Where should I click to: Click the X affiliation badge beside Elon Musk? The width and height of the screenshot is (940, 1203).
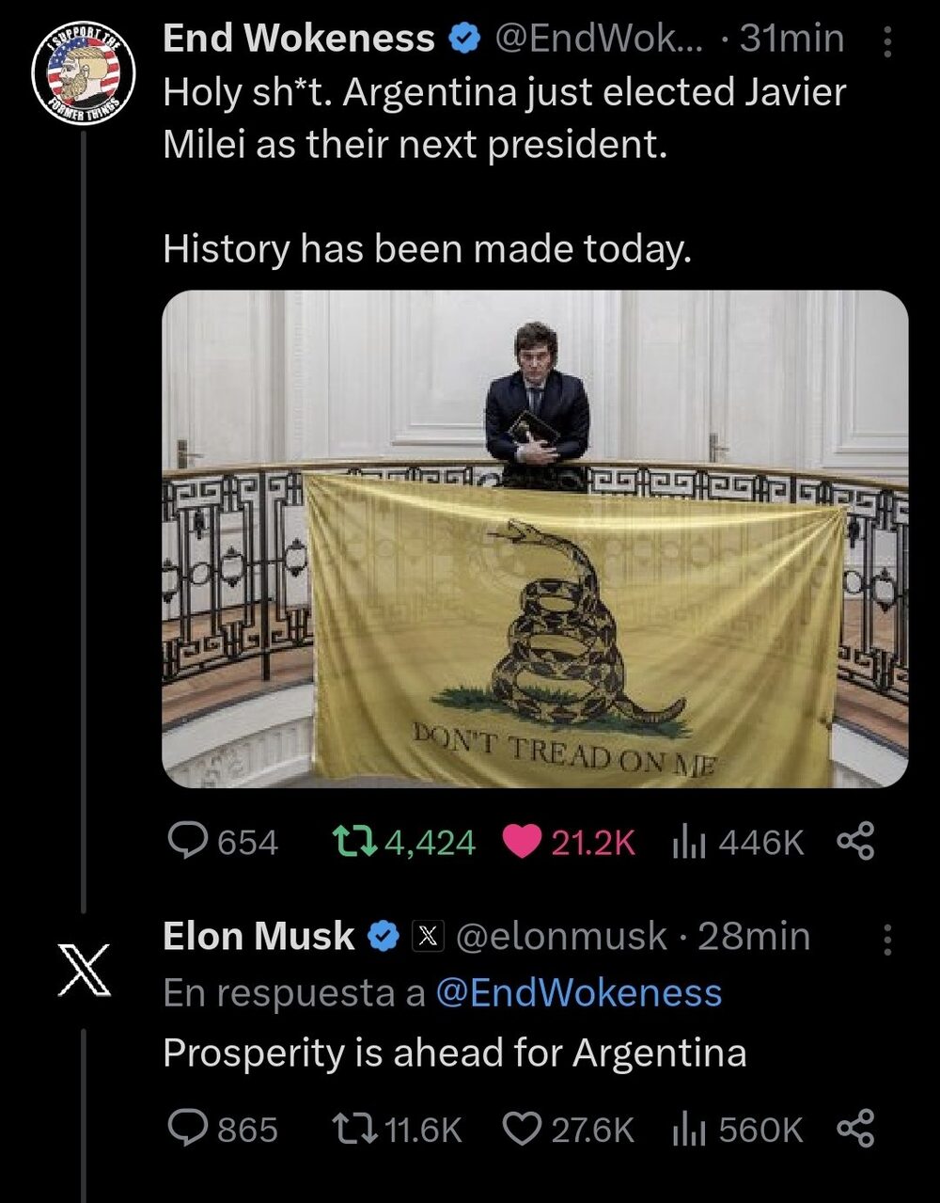[428, 937]
